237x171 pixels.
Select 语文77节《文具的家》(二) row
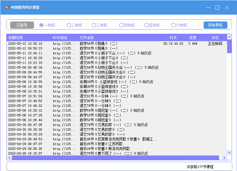click(x=117, y=130)
